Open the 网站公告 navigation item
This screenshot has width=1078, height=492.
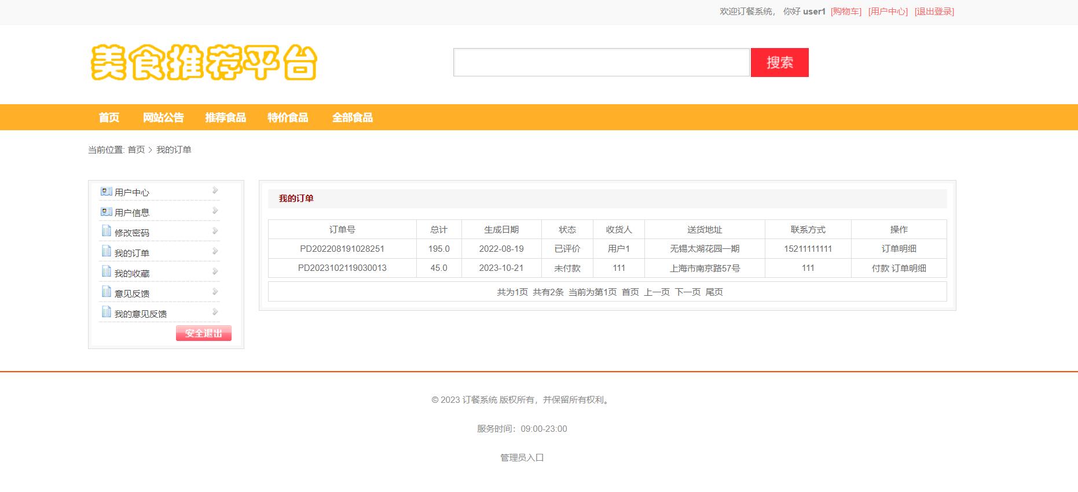(163, 118)
